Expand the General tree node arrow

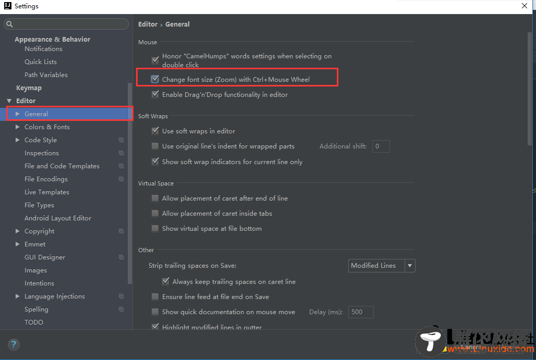click(17, 114)
